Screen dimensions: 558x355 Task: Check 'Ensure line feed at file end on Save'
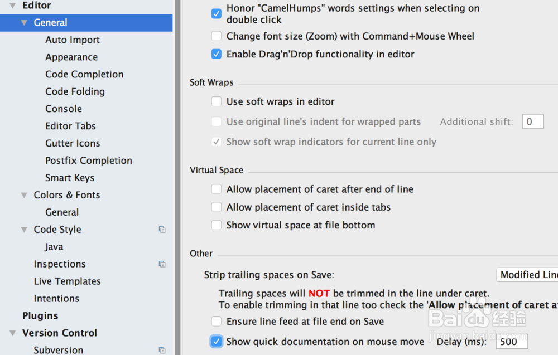pos(217,321)
